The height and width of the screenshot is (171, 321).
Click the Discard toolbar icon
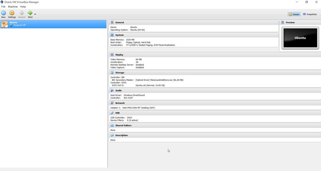(22, 13)
